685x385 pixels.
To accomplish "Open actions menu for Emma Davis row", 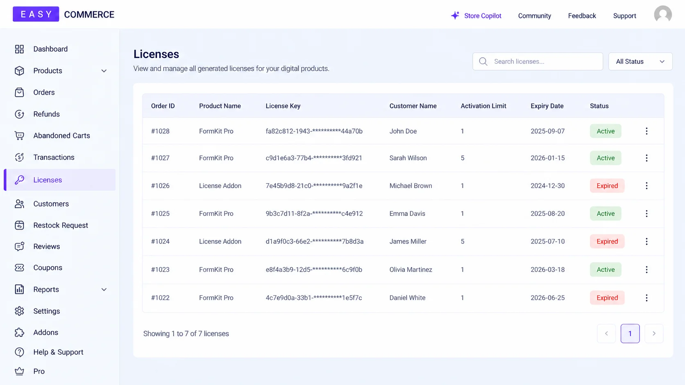I will [646, 214].
